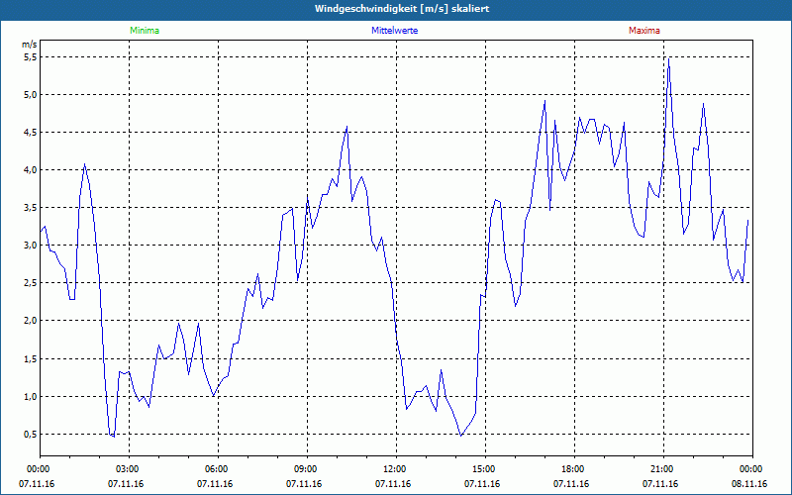The width and height of the screenshot is (792, 495).
Task: Click the m/s unit label on axis
Action: tap(30, 45)
